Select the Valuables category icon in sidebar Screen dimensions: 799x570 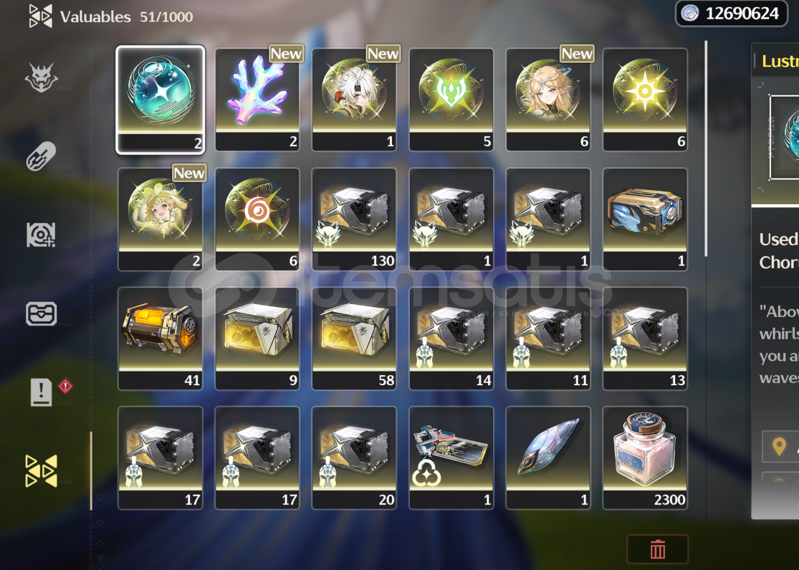41,471
